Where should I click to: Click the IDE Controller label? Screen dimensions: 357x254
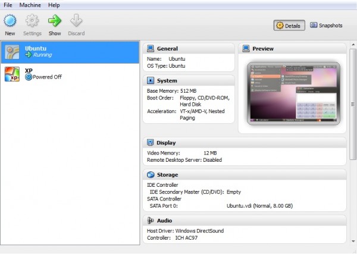[162, 185]
